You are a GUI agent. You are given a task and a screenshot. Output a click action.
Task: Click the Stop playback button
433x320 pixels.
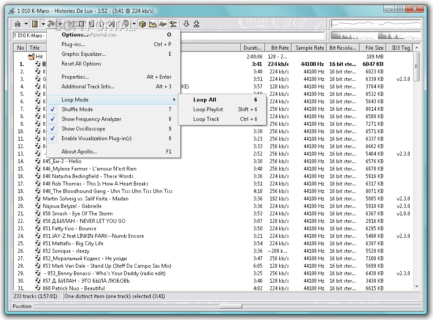(82, 24)
